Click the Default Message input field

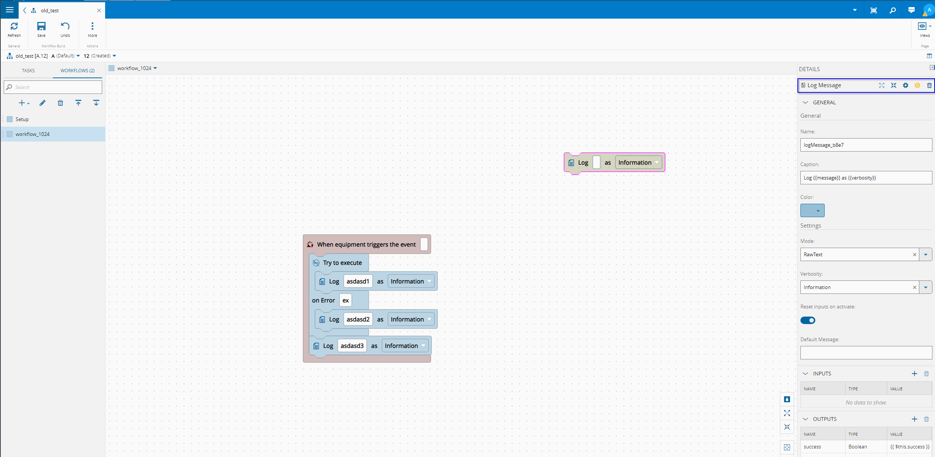[866, 353]
